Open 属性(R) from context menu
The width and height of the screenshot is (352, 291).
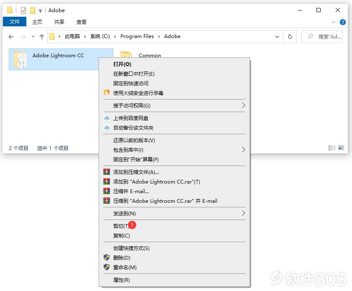174,280
